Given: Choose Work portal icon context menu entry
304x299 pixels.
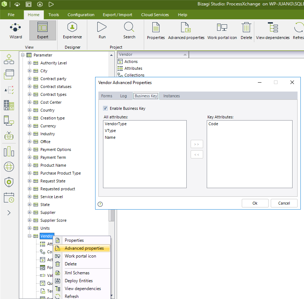Looking at the screenshot, I should 82,256.
